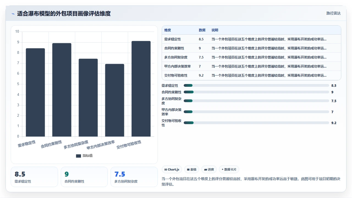Click the 甲方内部决策效率 progress bar
Image resolution: width=352 pixels, height=198 pixels.
256,112
